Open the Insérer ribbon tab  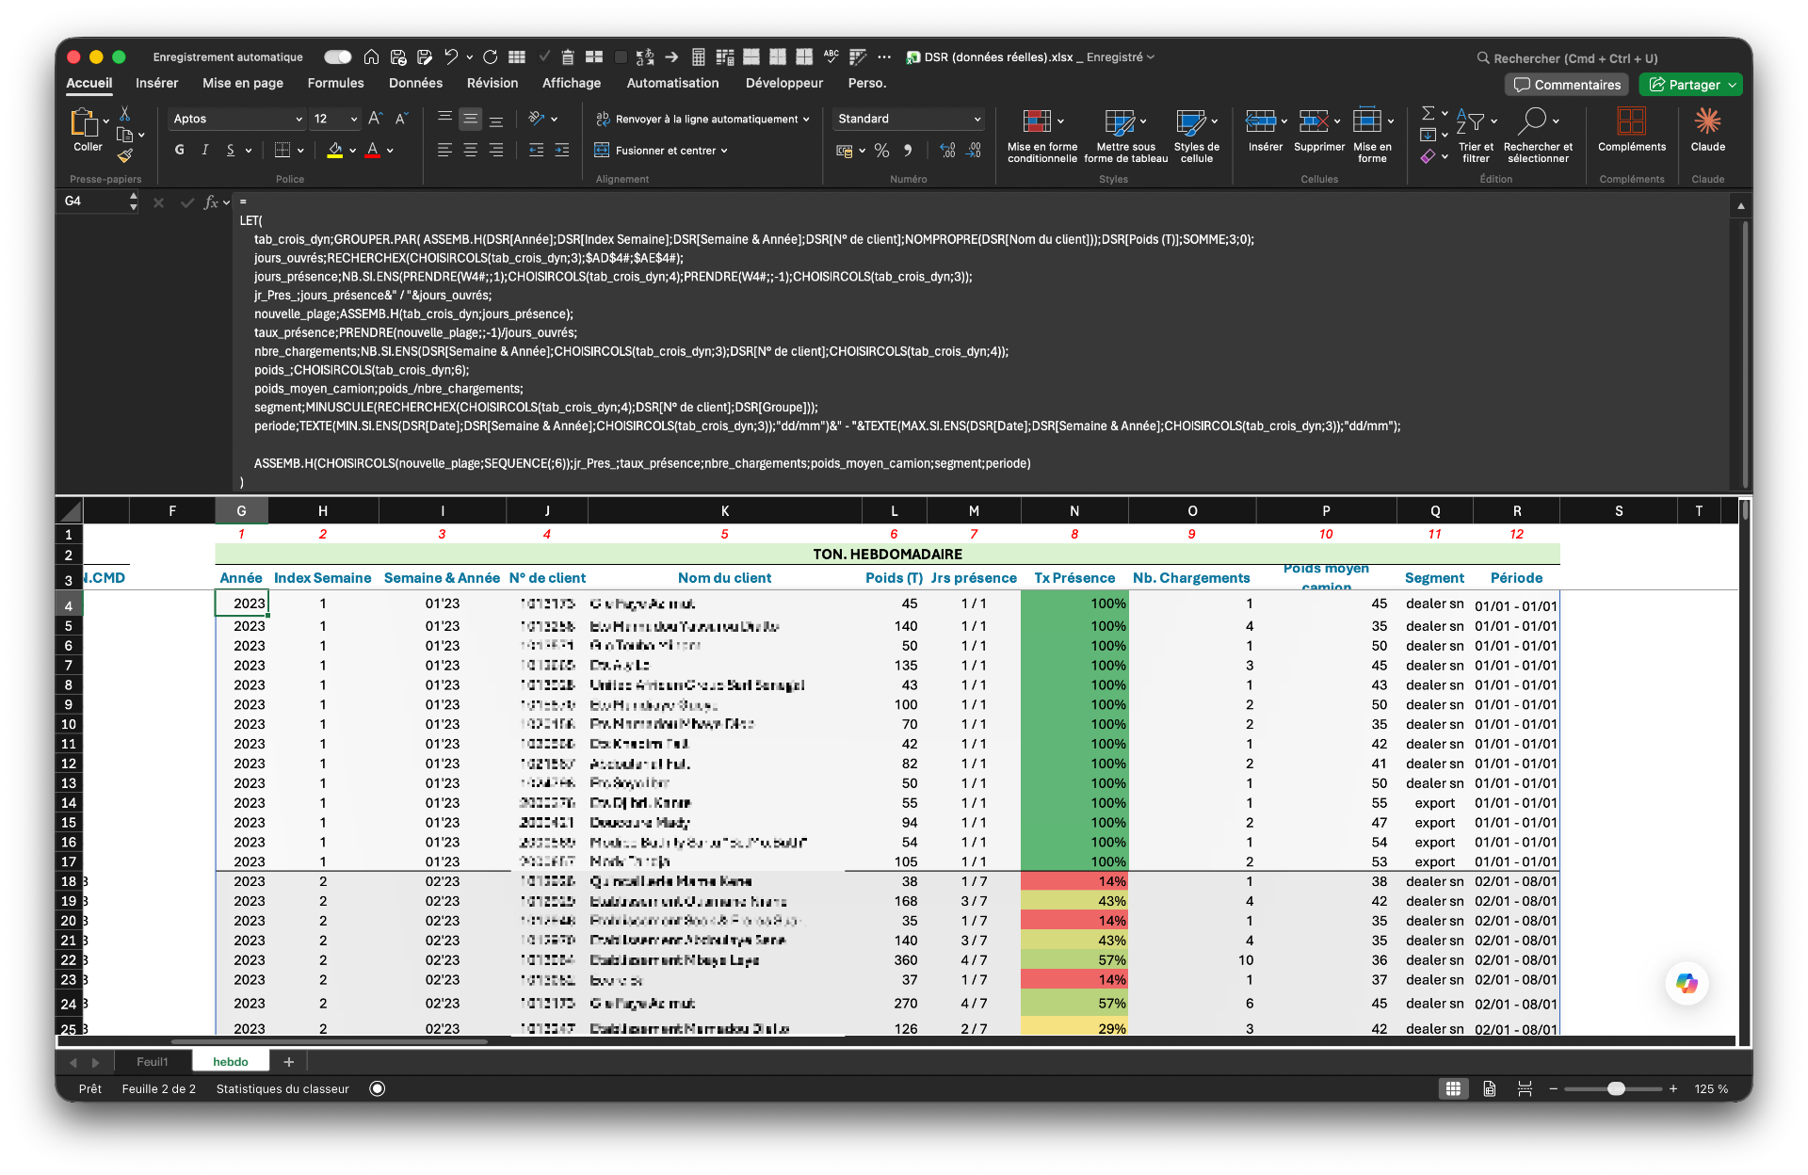(x=156, y=83)
